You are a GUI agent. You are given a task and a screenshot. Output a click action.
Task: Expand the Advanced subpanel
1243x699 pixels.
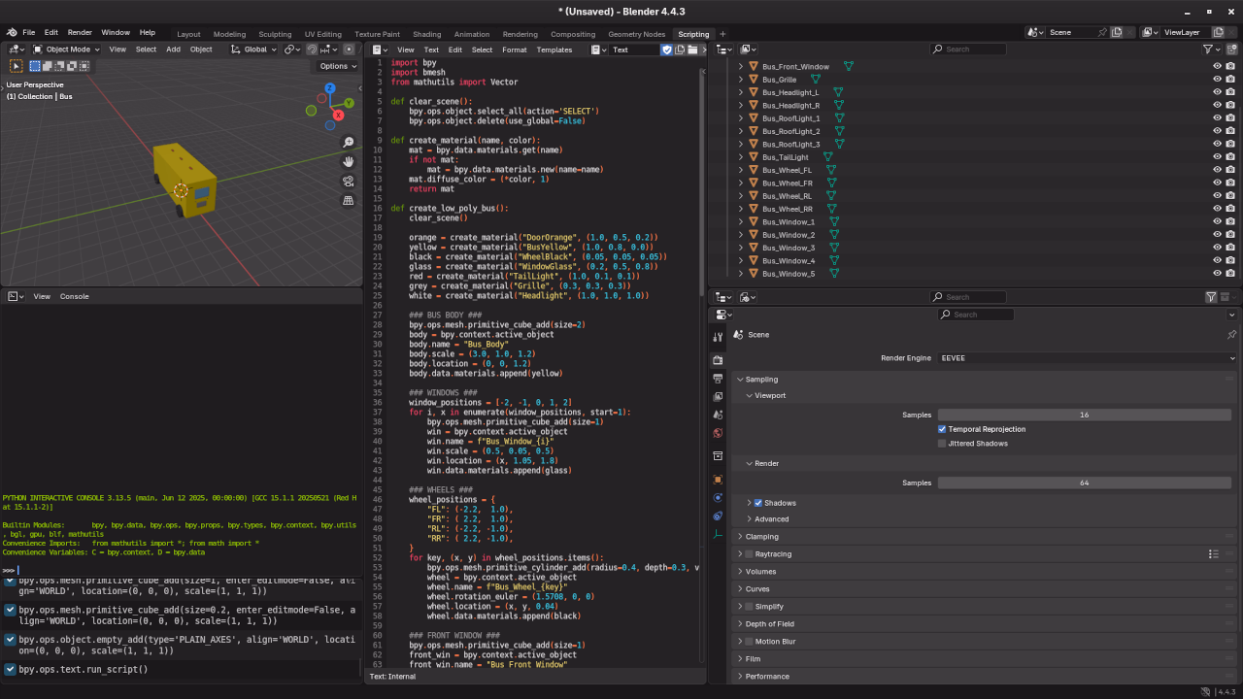point(772,519)
